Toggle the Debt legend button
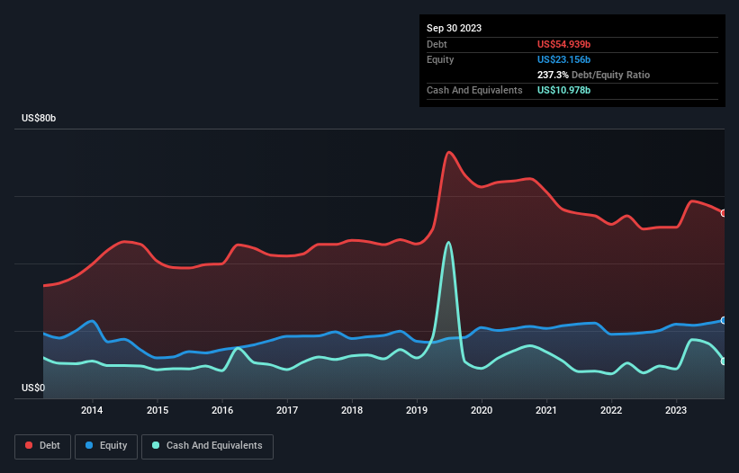 (x=43, y=446)
